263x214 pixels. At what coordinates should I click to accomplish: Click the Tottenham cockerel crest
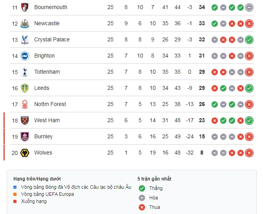(25, 72)
